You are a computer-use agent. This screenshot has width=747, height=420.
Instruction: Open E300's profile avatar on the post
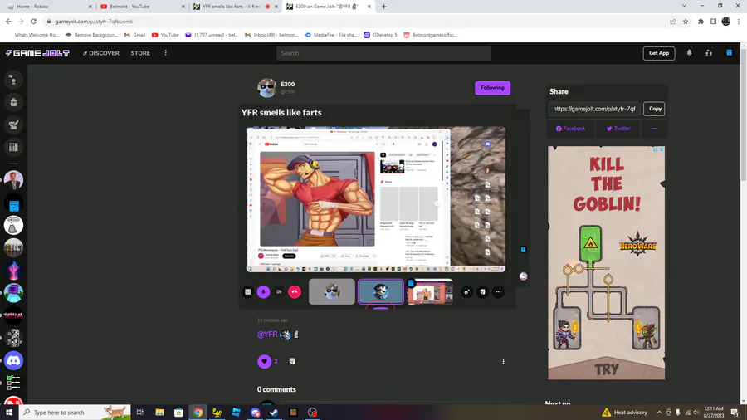pos(266,88)
